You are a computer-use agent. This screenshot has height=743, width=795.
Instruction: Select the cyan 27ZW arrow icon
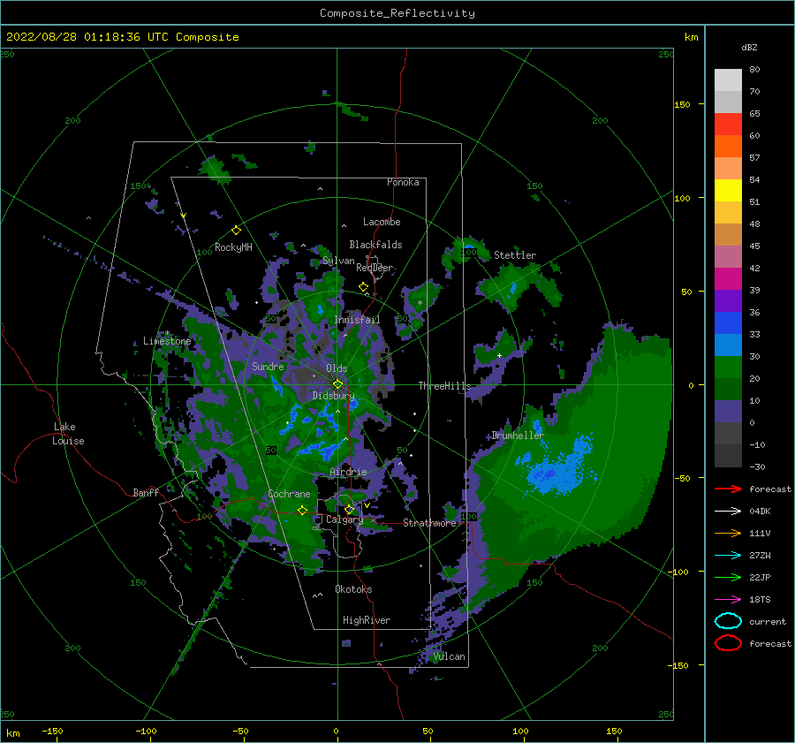728,556
